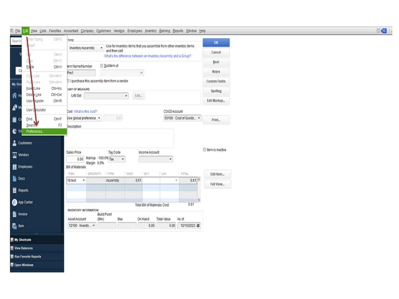Click the Home icon in sidebar
Screen dimensions: 399x299
coord(15,96)
